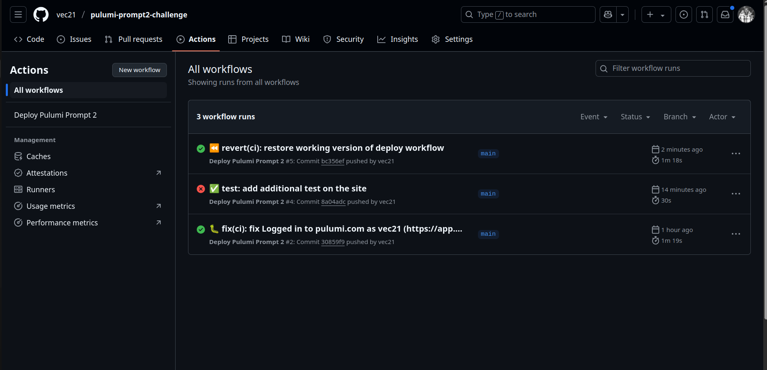Image resolution: width=767 pixels, height=370 pixels.
Task: Click the main branch label on revert(ci) run
Action: (x=488, y=154)
